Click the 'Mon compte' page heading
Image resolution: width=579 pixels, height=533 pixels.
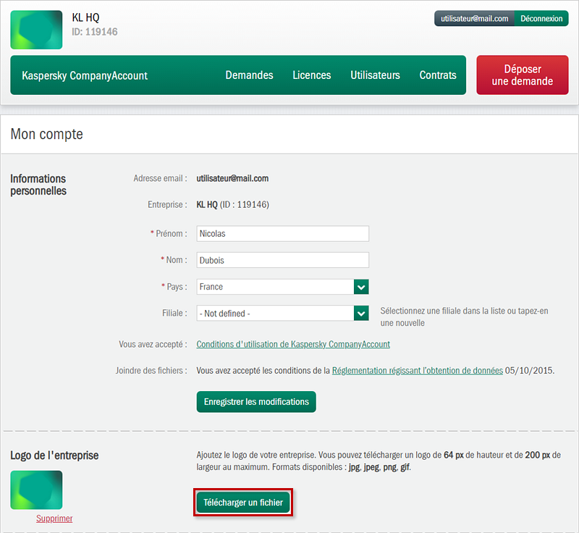click(x=46, y=134)
